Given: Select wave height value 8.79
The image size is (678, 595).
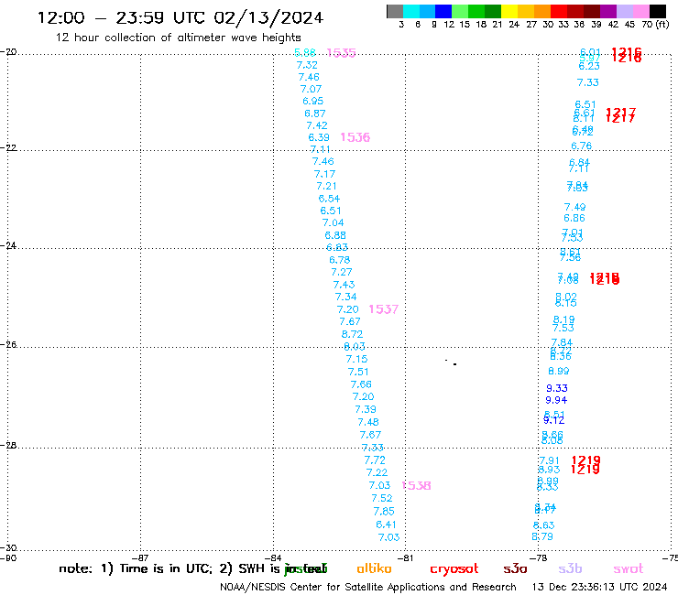Looking at the screenshot, I should coord(542,536).
